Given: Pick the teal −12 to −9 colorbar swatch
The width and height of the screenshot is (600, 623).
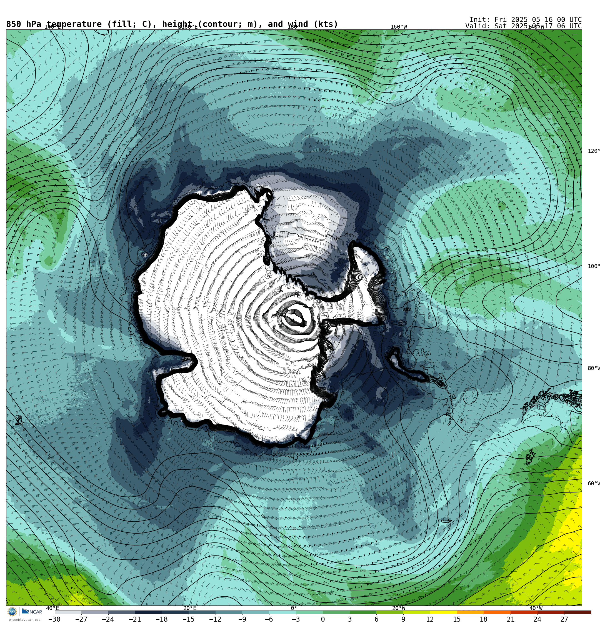Looking at the screenshot, I should [229, 612].
